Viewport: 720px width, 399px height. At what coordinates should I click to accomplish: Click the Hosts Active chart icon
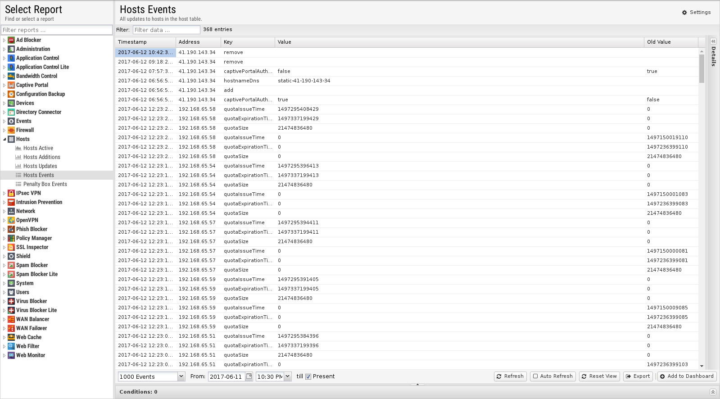click(x=18, y=148)
